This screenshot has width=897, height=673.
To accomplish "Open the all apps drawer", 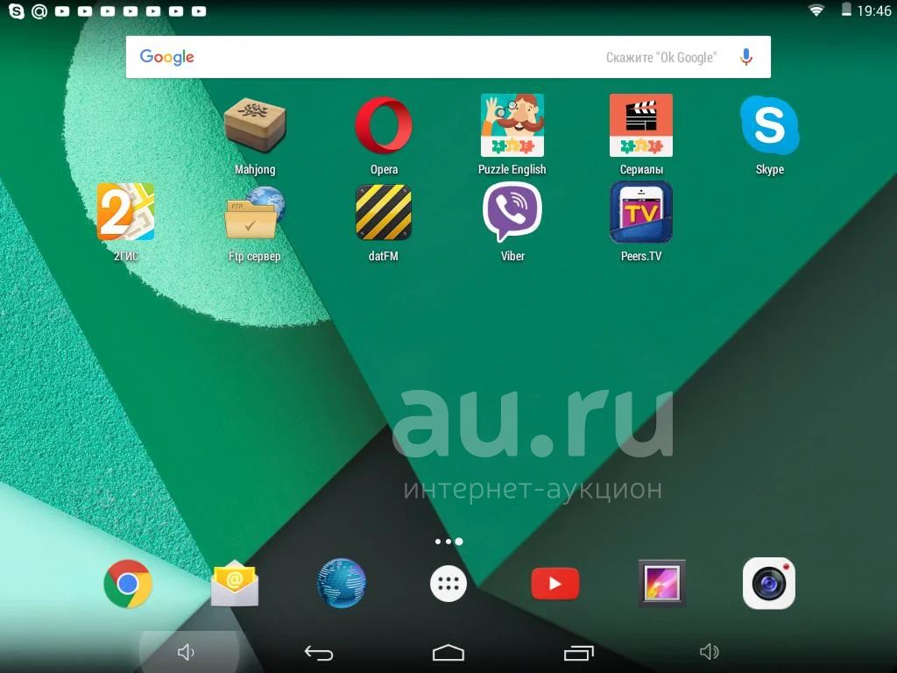I will [x=448, y=584].
